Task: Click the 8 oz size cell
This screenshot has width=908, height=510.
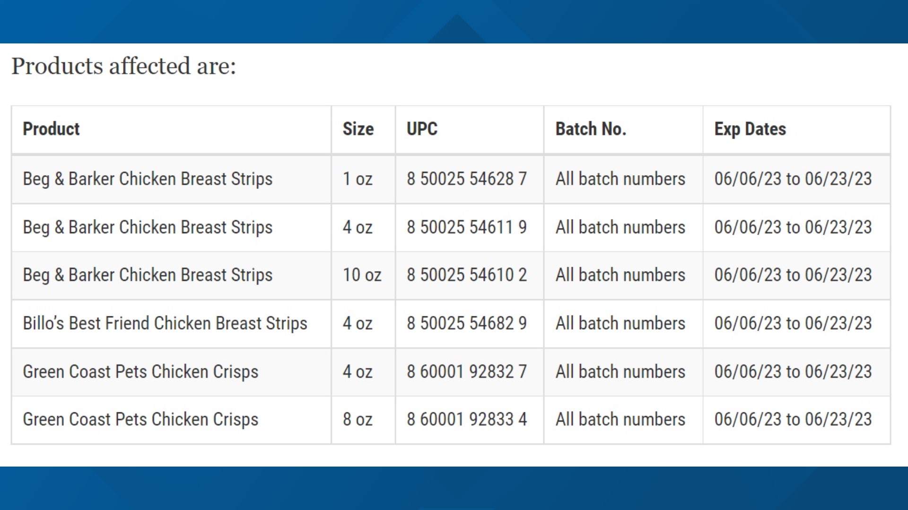Action: [358, 419]
